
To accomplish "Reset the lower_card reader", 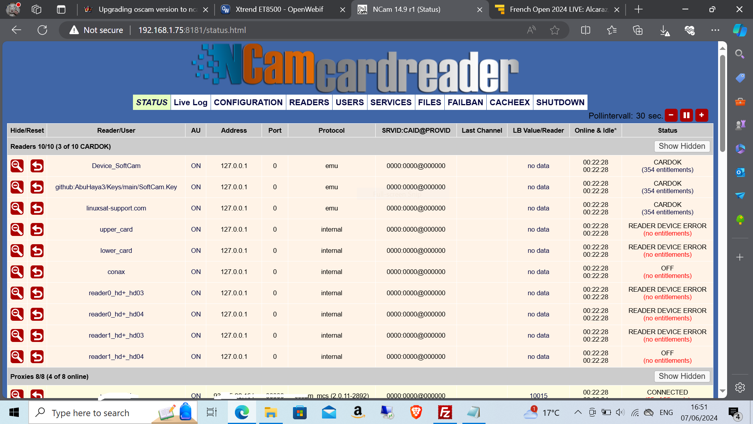I will pos(37,251).
